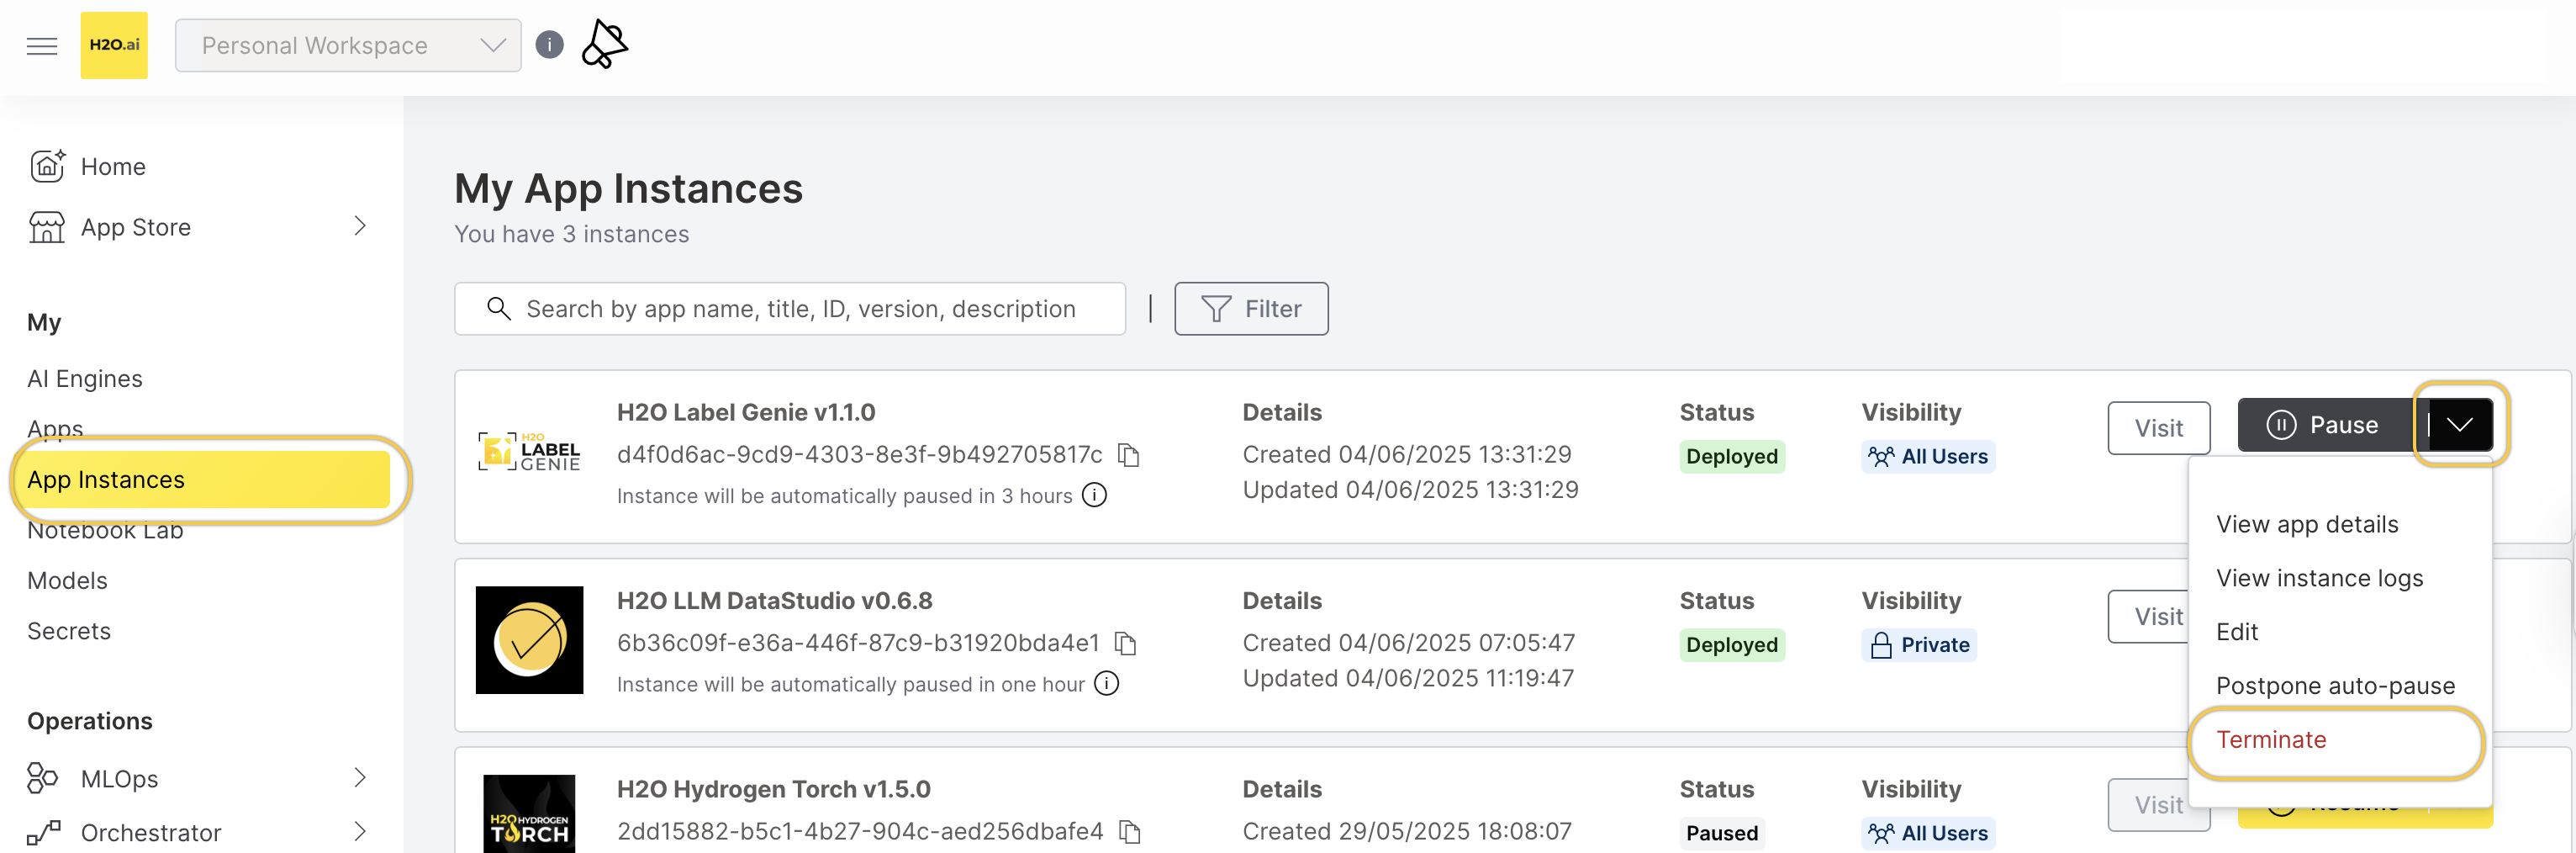Click auto-pause info icon for LLM DataStudio
Screen dimensions: 2576x853
point(1106,684)
